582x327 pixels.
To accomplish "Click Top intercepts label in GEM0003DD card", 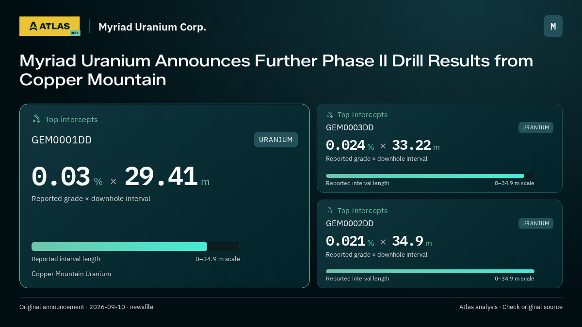I will pos(362,115).
